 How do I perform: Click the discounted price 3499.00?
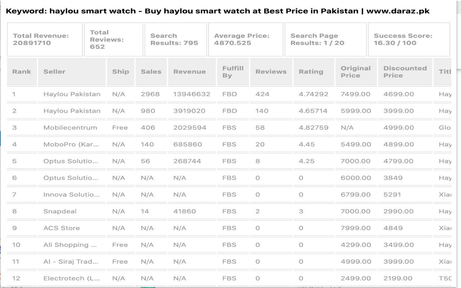(x=398, y=245)
